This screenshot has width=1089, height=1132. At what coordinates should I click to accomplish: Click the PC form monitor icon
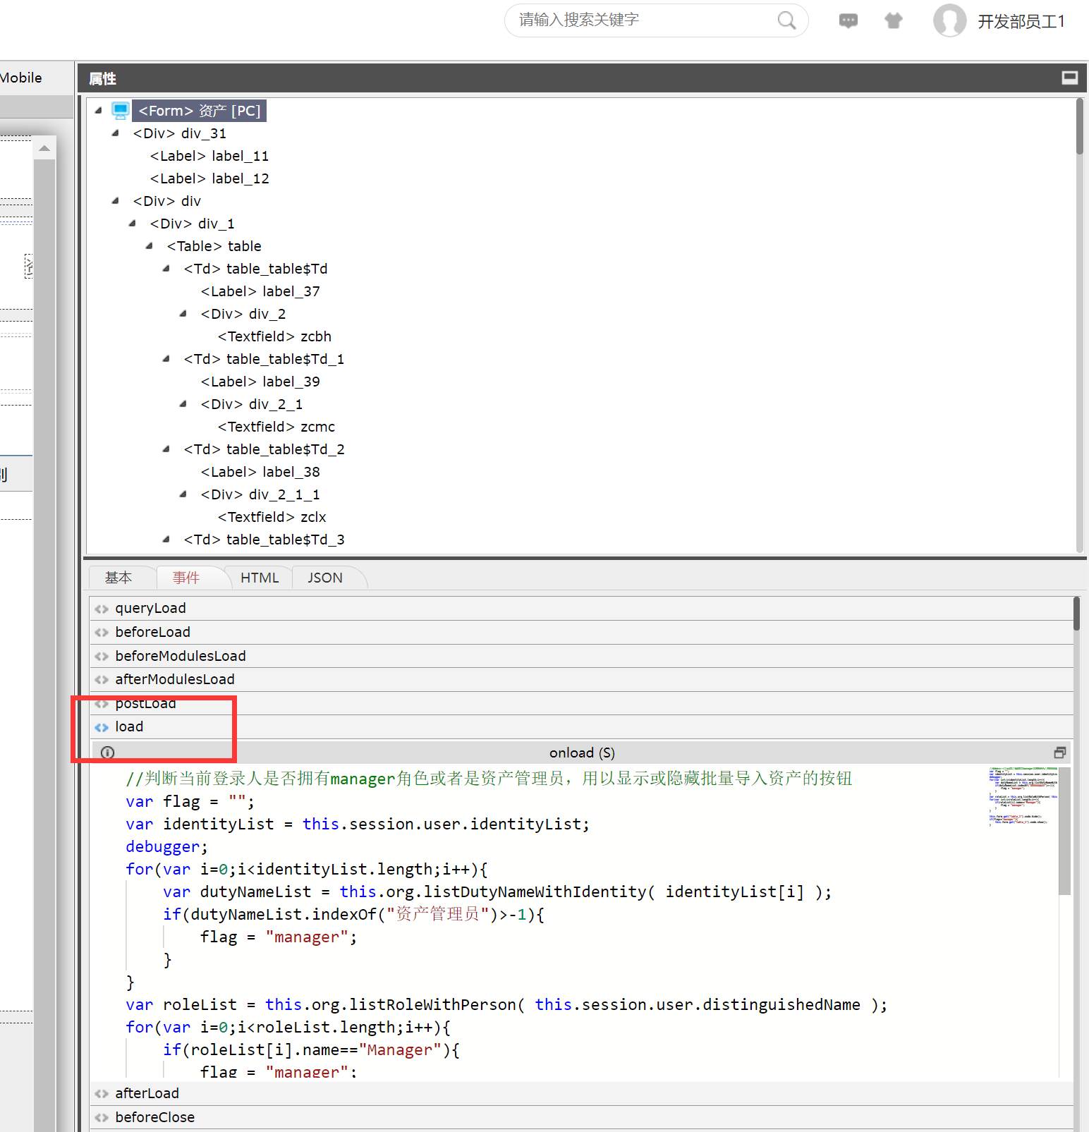[121, 111]
